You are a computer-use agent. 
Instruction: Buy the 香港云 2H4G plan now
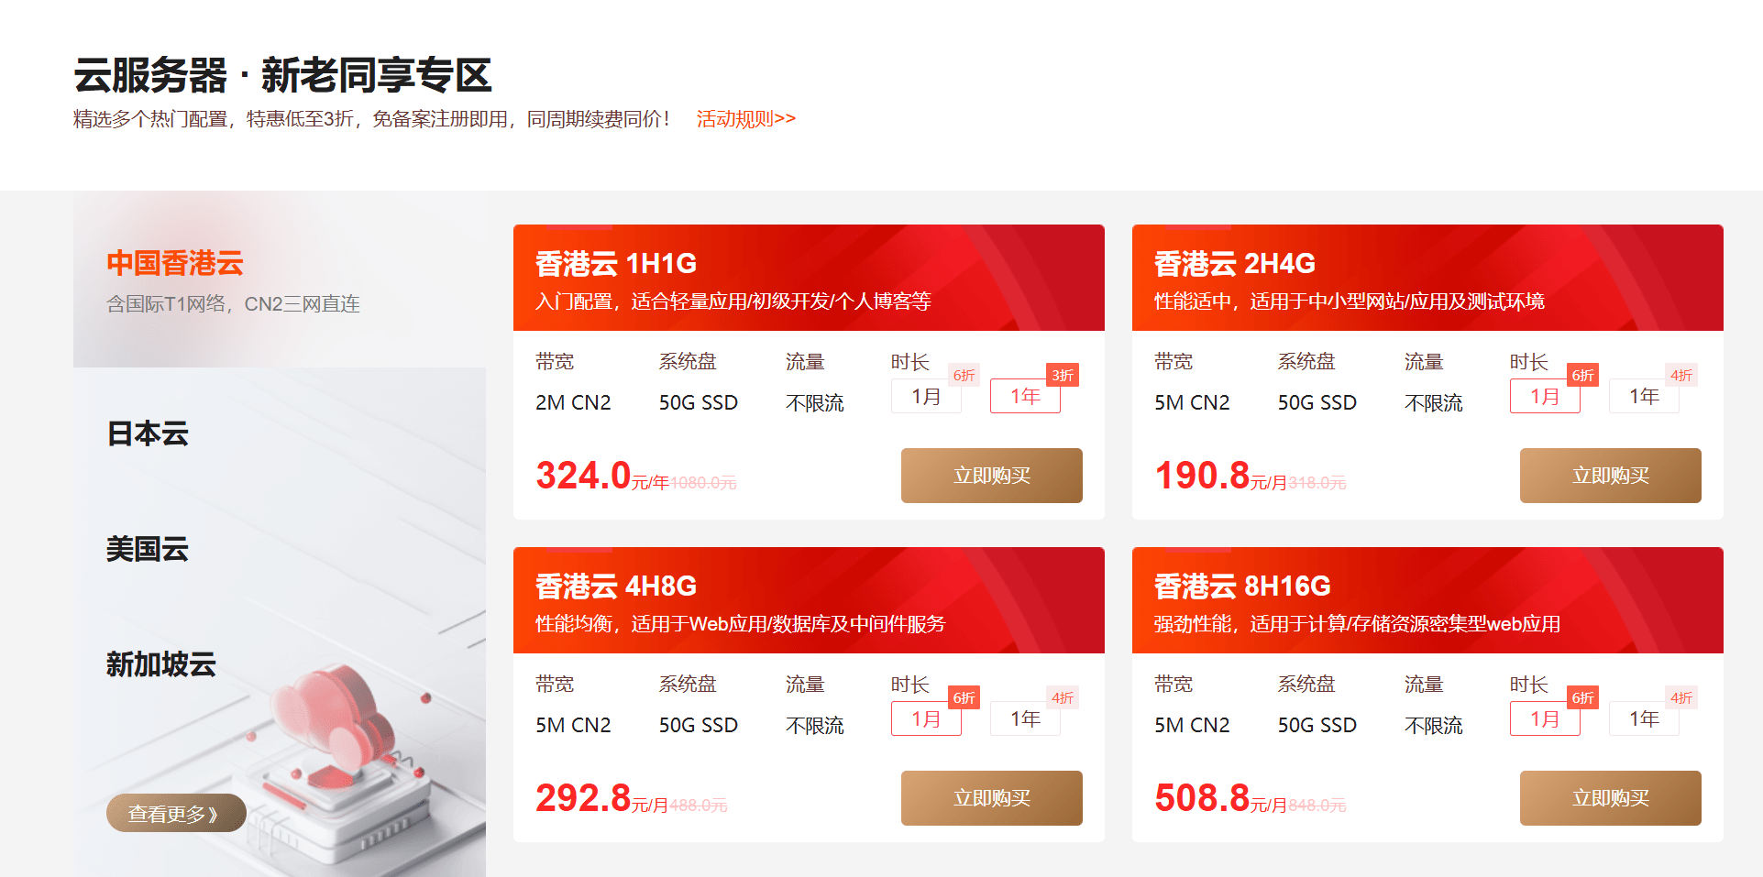(1610, 476)
